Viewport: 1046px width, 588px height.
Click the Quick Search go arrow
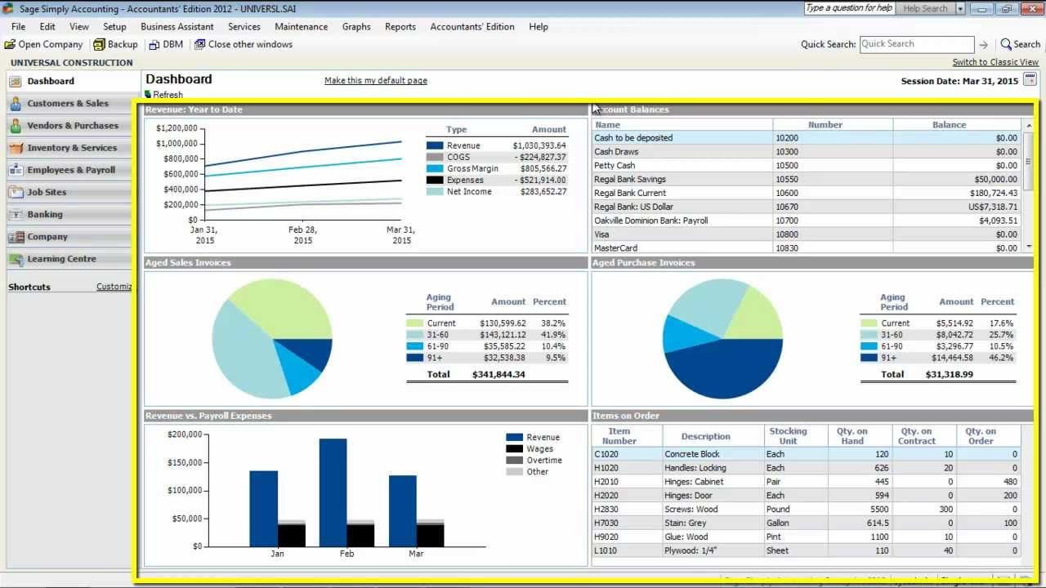click(983, 45)
